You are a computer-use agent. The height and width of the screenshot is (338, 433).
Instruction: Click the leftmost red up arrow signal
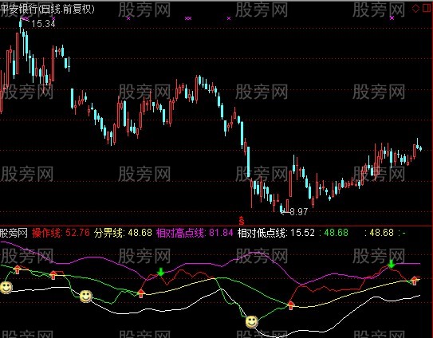point(18,269)
